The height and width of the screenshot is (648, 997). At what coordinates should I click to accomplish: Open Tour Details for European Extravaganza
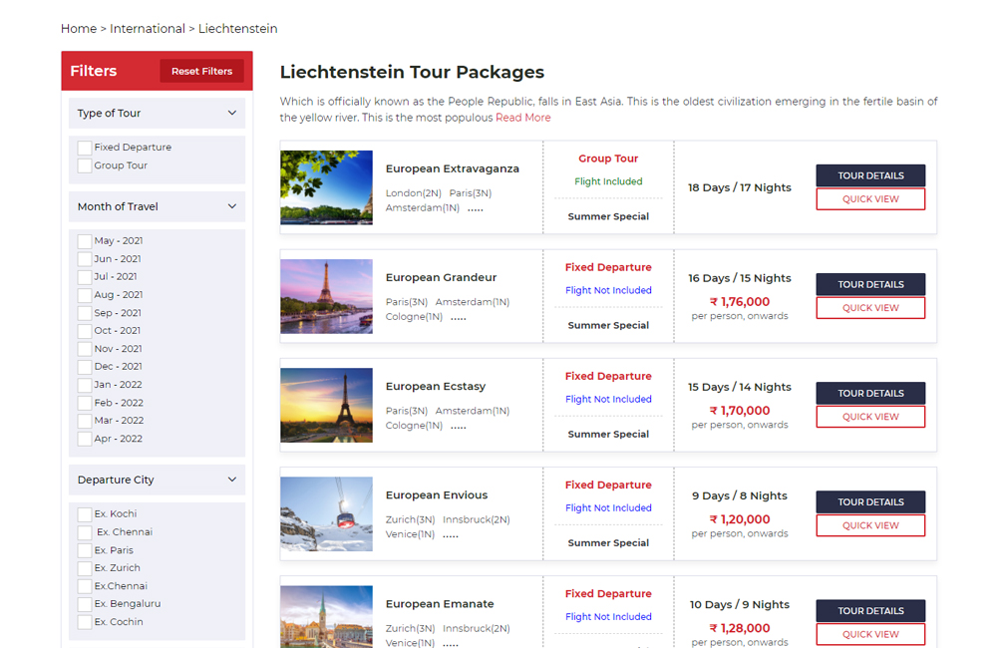point(870,175)
